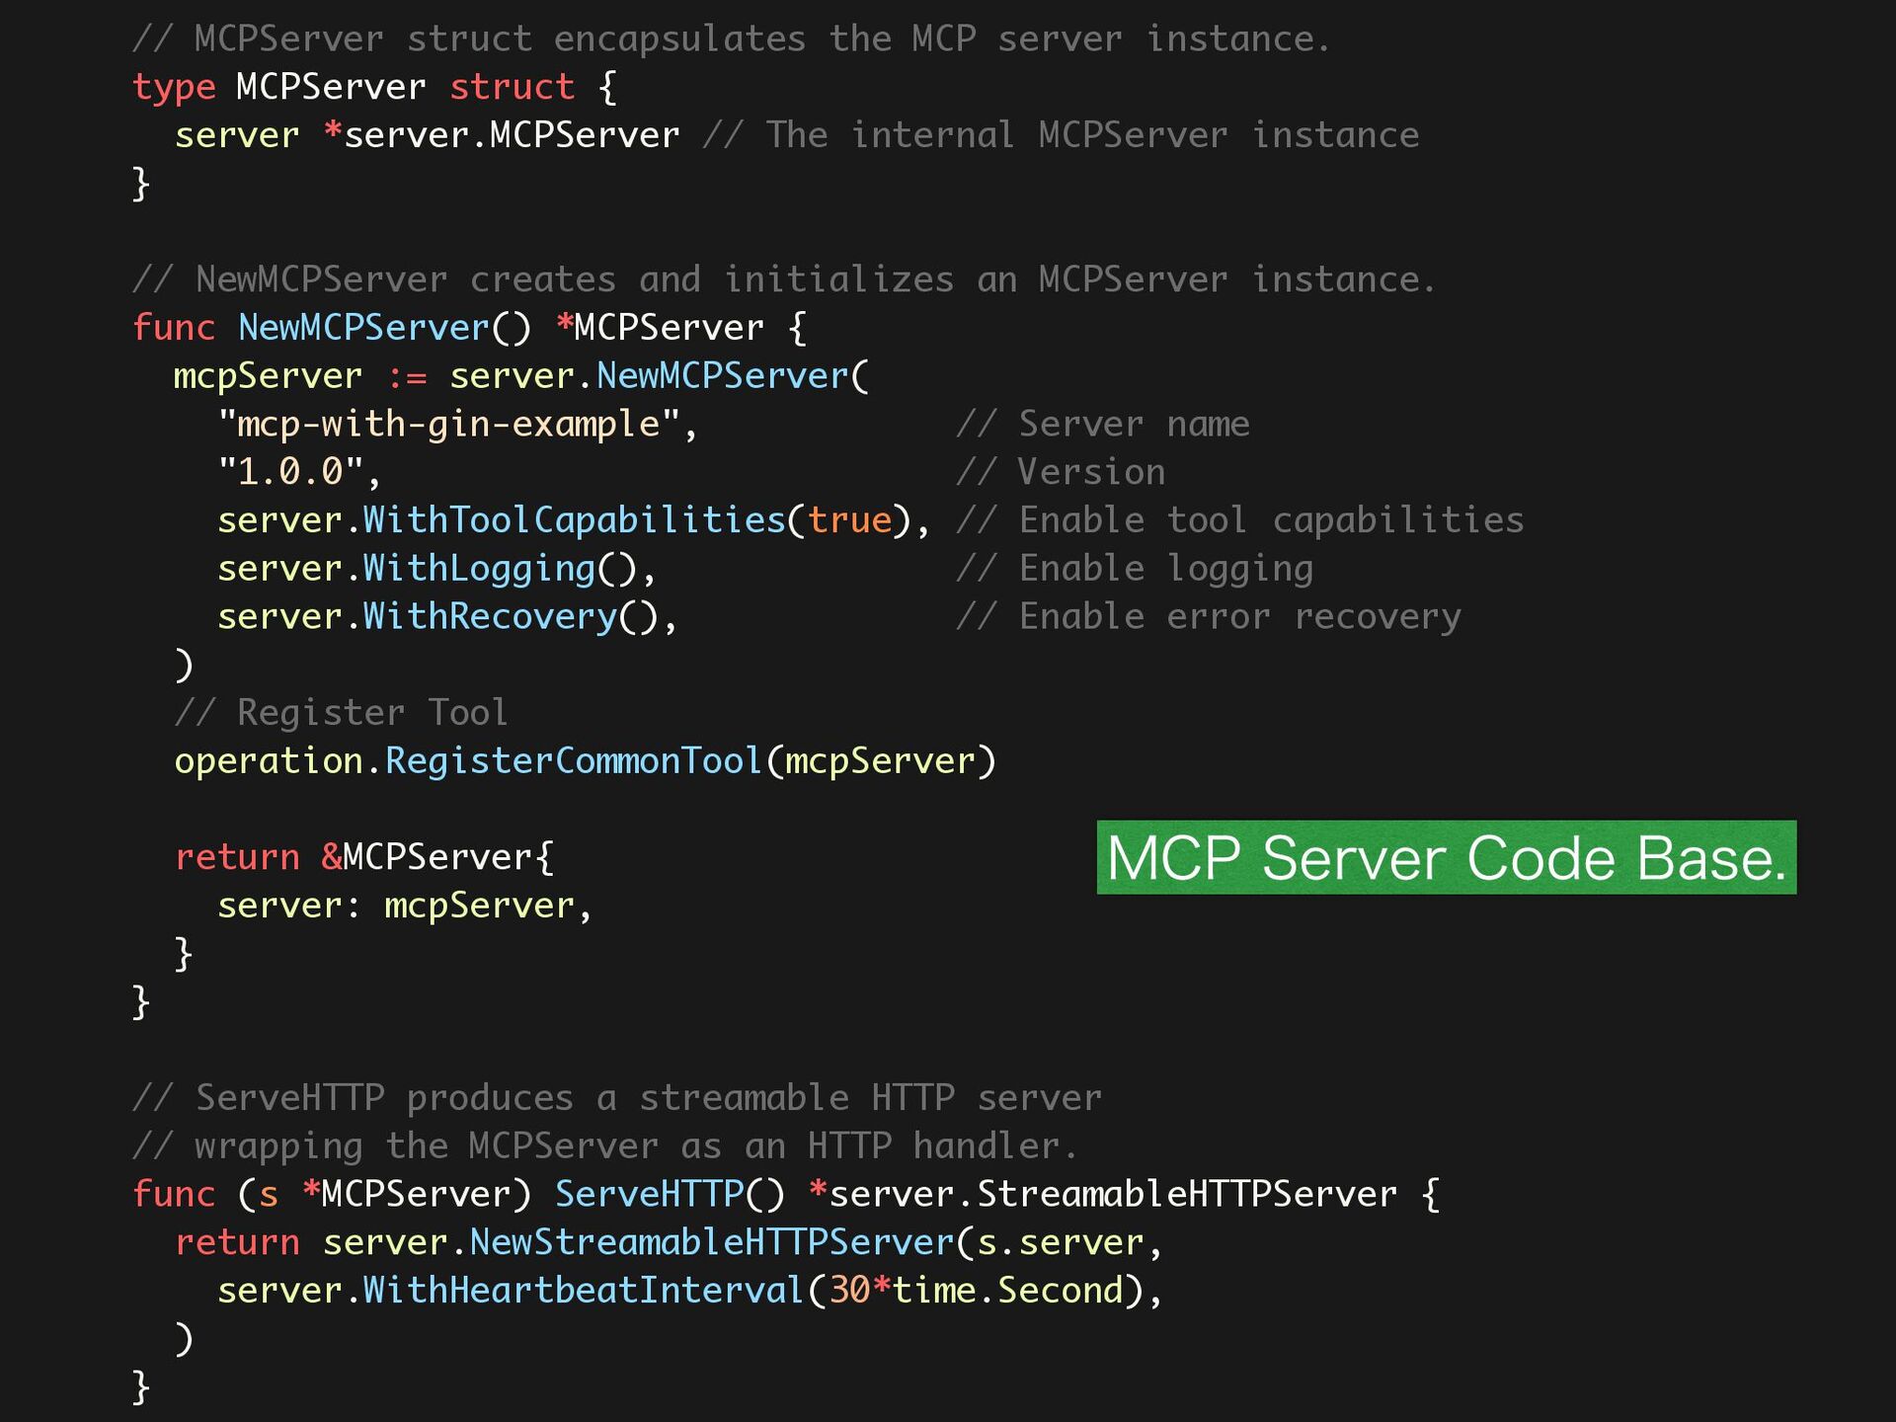This screenshot has width=1896, height=1422.
Task: Click the WithToolCapabilities call
Action: (573, 520)
